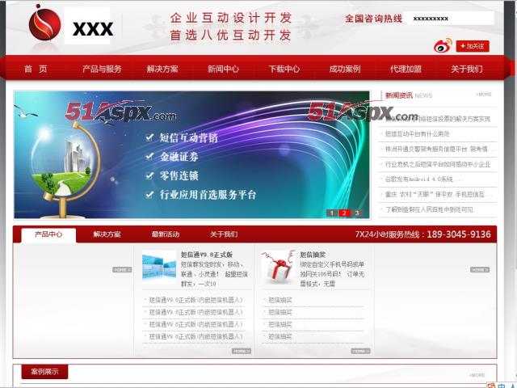Viewport: 517px width, 388px height.
Task: Click first 短信抽奖 list entry
Action: pos(280,300)
